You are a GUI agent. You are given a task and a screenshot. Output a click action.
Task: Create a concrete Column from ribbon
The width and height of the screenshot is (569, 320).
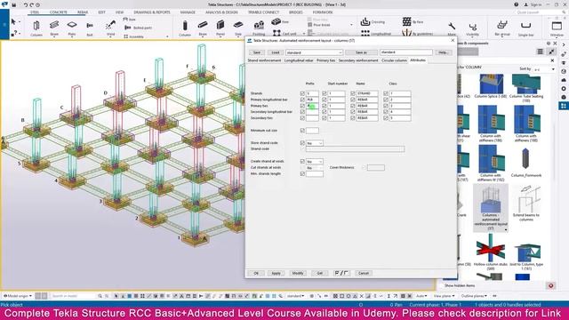pos(185,28)
